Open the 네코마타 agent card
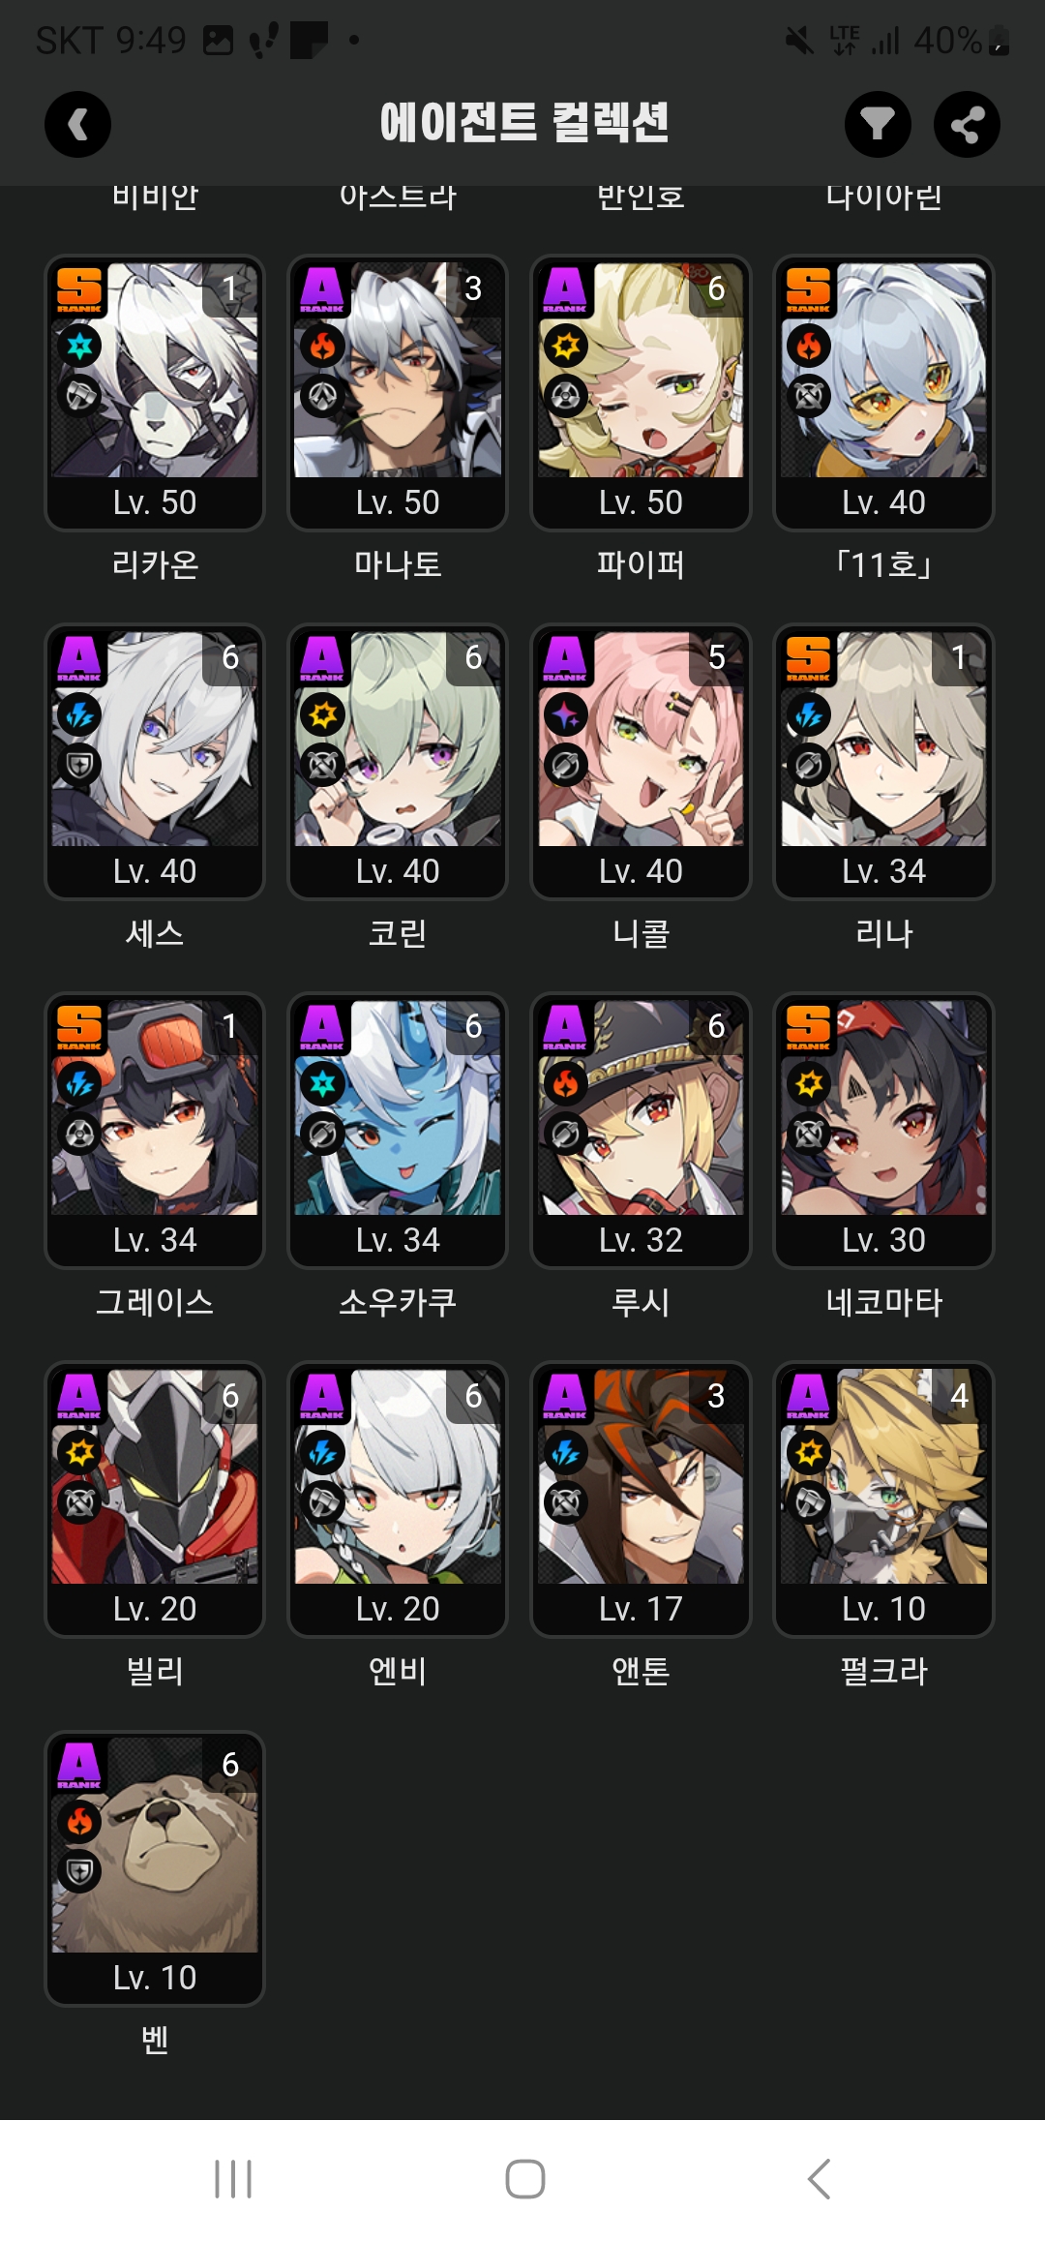This screenshot has height=2242, width=1045. pos(883,1130)
